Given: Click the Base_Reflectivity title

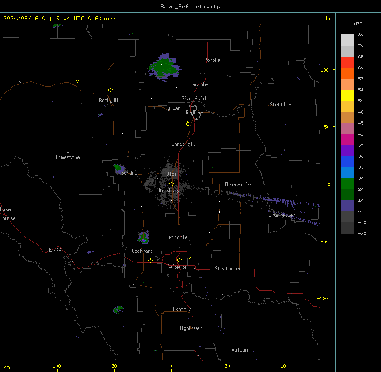Looking at the screenshot, I should (190, 7).
